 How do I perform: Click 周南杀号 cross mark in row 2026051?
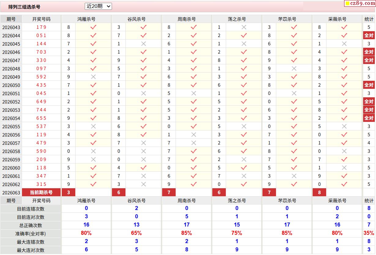point(194,93)
